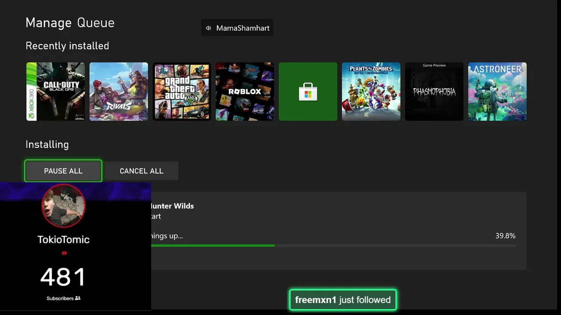
Task: Click the 481 subscriber count
Action: (64, 277)
